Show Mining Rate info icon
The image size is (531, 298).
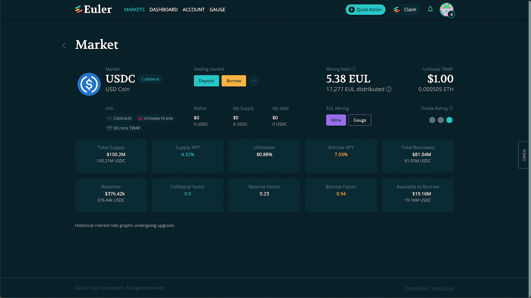tap(353, 69)
